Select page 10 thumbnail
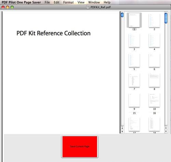This screenshot has height=162, width=171. click(154, 100)
